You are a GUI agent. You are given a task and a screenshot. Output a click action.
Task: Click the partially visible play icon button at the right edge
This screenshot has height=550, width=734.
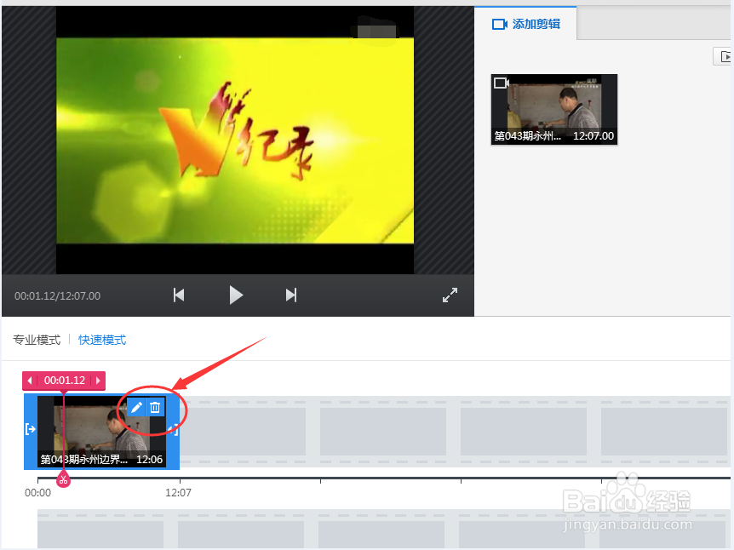pyautogui.click(x=723, y=57)
